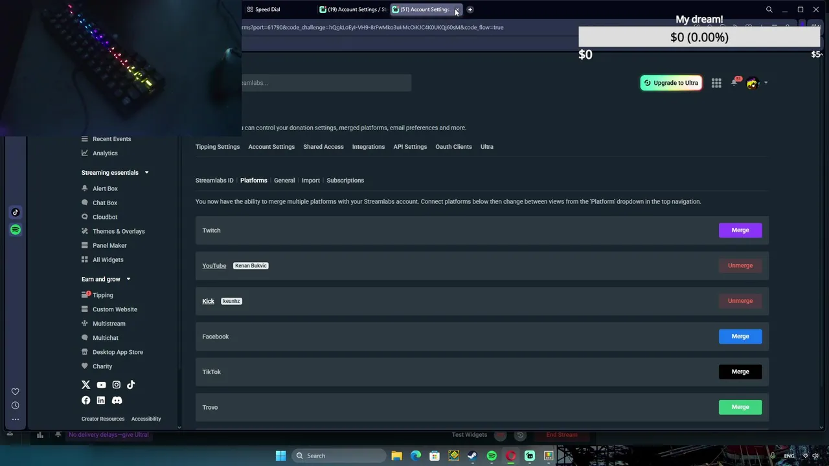Click the TikTok social icon in footer
Viewport: 829px width, 466px height.
pos(131,385)
